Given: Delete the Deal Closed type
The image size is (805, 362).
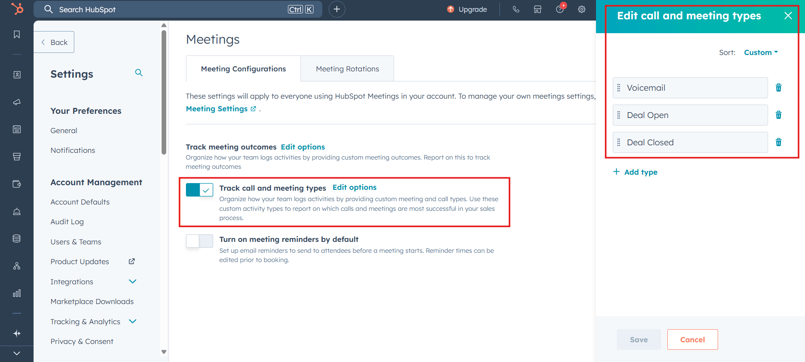Looking at the screenshot, I should 779,142.
